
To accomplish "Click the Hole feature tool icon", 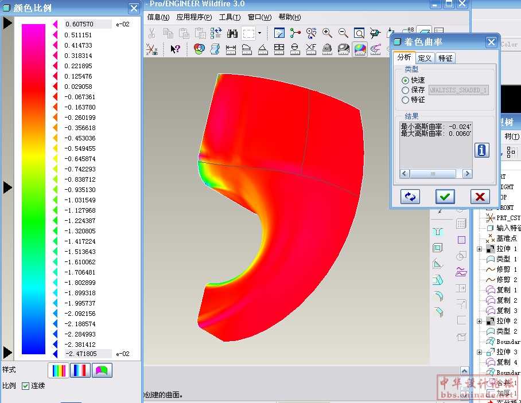I will click(x=438, y=232).
